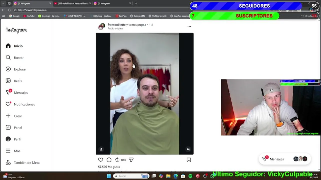The width and height of the screenshot is (321, 180).
Task: Click the Audio original link
Action: (115, 28)
